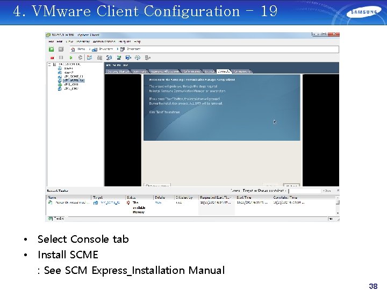The image size is (387, 290).
Task: Click the Take Snapshot toolbar icon
Action: point(89,57)
